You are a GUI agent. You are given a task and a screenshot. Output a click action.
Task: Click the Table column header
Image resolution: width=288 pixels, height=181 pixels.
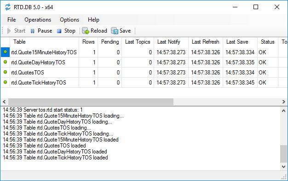click(44, 42)
